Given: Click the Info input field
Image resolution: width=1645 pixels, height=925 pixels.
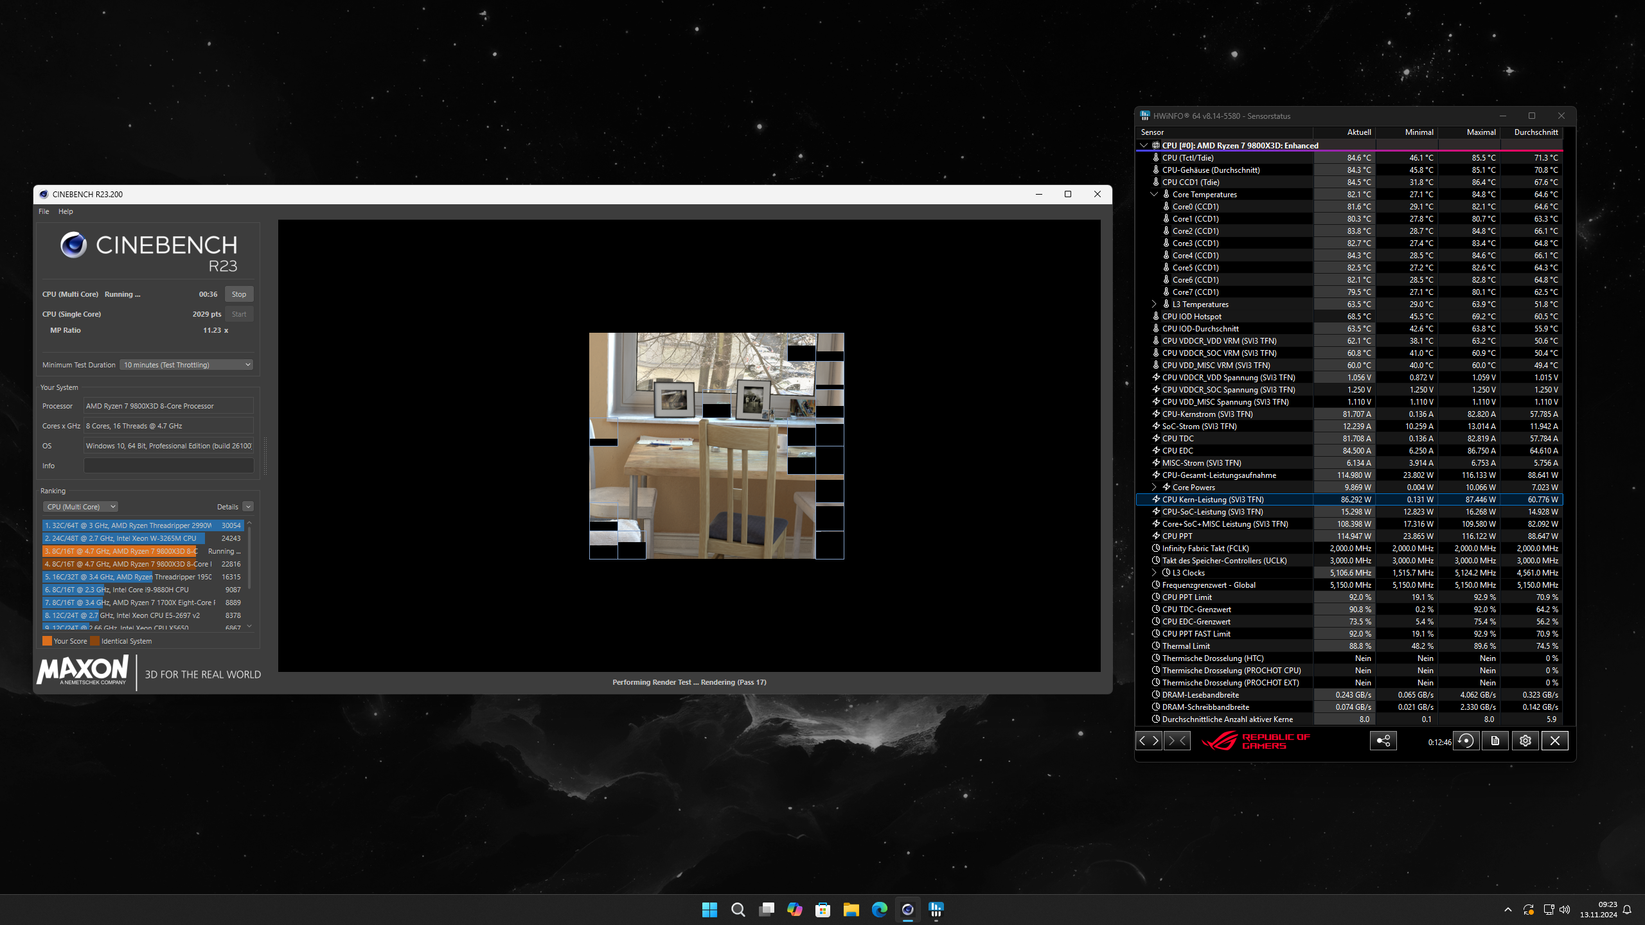Looking at the screenshot, I should point(168,466).
